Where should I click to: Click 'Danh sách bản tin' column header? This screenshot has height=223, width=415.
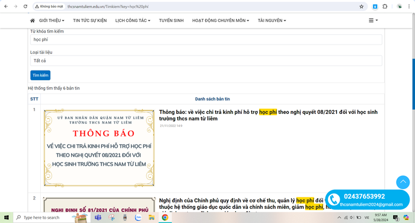point(212,99)
